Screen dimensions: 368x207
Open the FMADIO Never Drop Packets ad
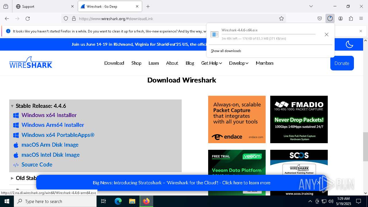[x=299, y=119]
